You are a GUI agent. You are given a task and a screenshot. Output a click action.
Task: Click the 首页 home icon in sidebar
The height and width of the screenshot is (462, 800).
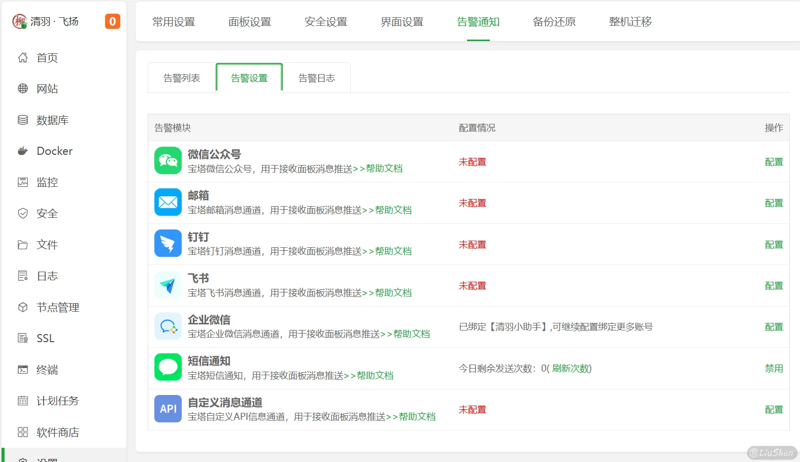coord(23,57)
